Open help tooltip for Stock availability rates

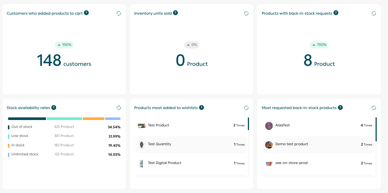(x=54, y=108)
